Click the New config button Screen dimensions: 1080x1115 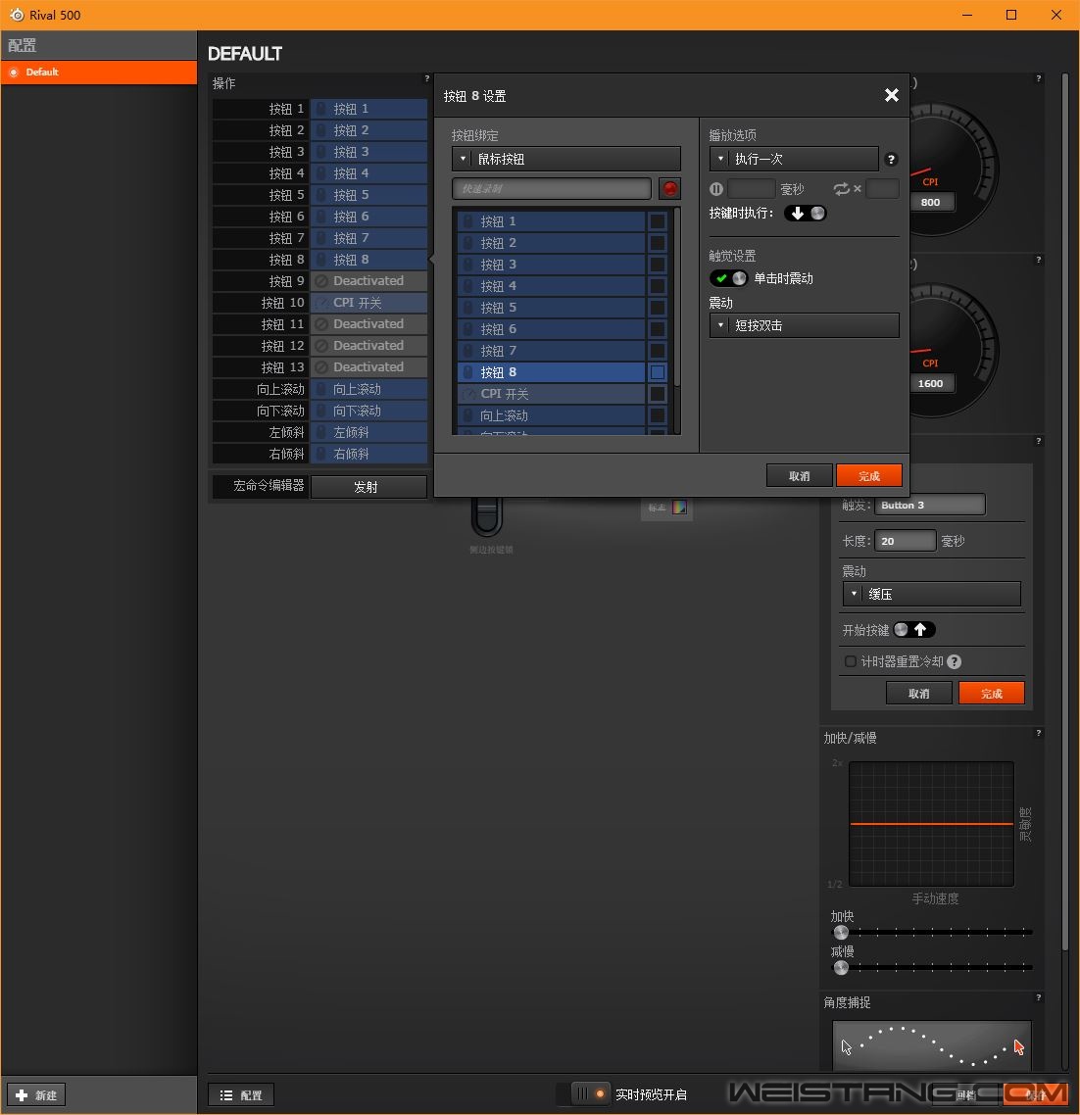click(x=36, y=1095)
